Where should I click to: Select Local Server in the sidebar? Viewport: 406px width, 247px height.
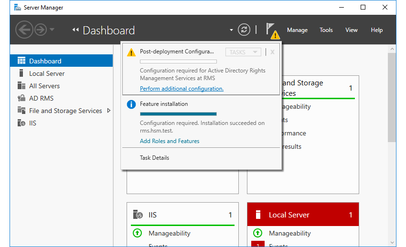tap(61, 73)
